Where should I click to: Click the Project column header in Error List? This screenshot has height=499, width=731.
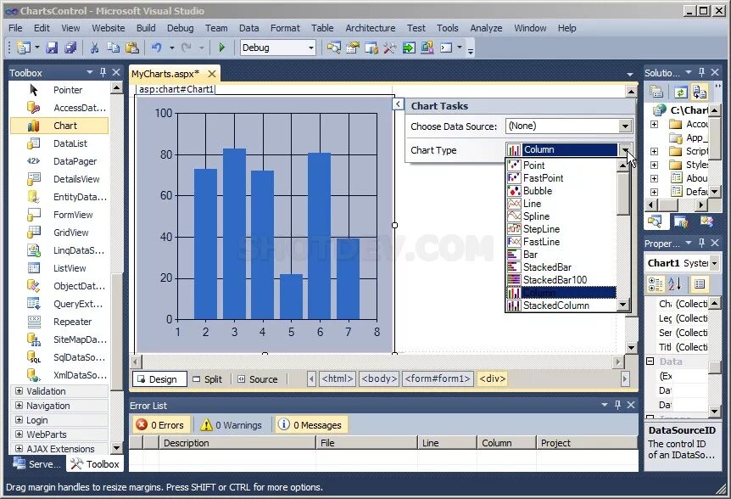pos(588,443)
